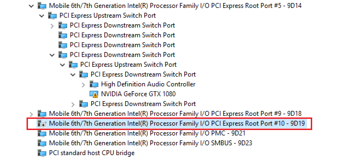The image size is (339, 157).
Task: Click the High Definition Audio Controller device icon
Action: (x=94, y=84)
